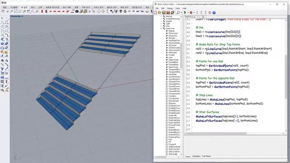290x163 pixels.
Task: Expand the Leader tree node
Action: 161,21
